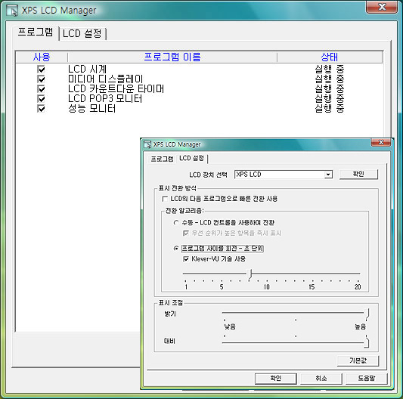Select the LCD POP3 모니터 row
403x399 pixels.
105,99
